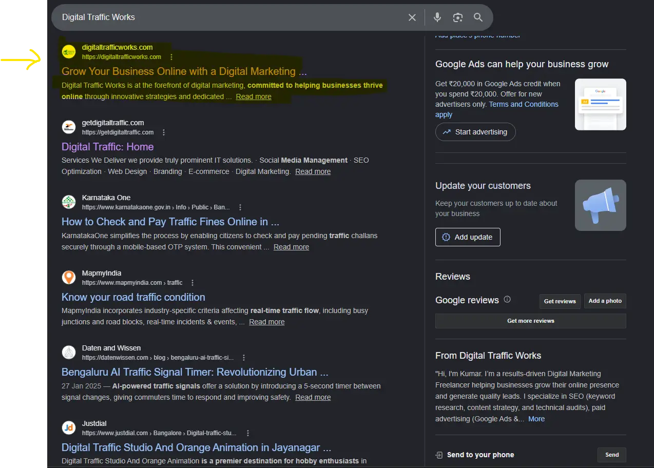654x468 pixels.
Task: Start voice search with microphone icon
Action: coord(437,17)
